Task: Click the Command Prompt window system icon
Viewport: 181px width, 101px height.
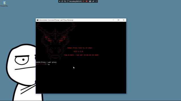Action: click(38, 20)
